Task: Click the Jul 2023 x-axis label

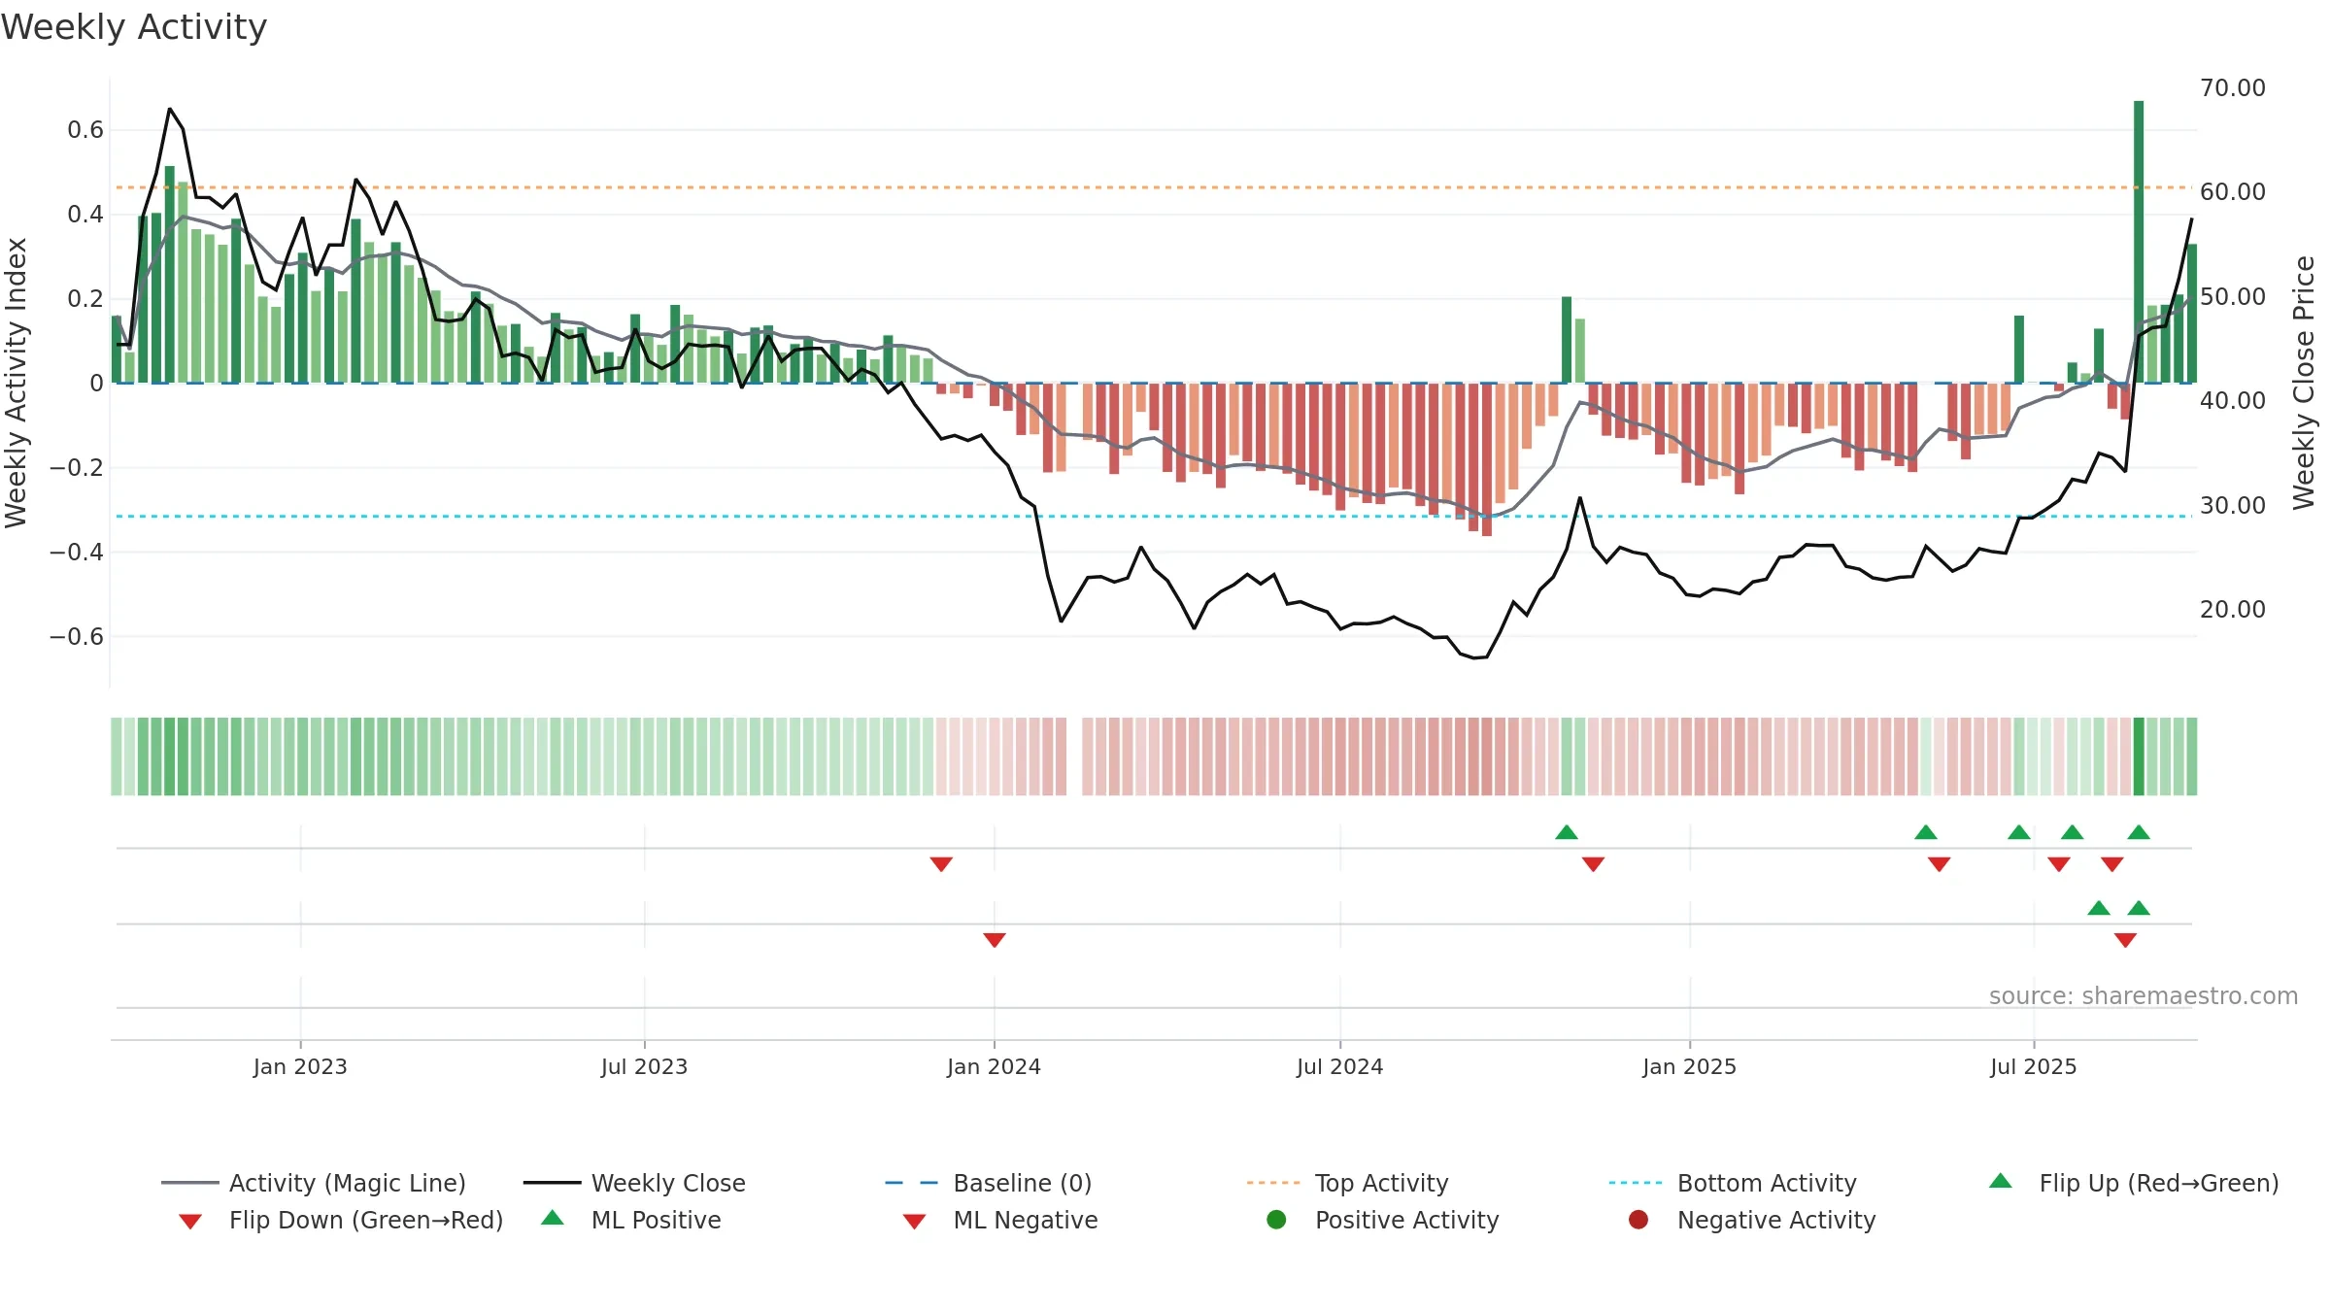Action: 644,1066
